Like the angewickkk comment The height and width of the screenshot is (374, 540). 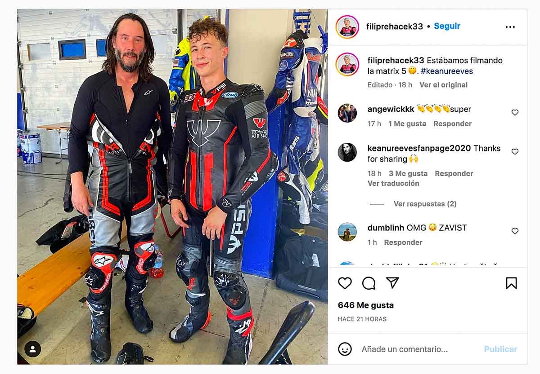[515, 113]
